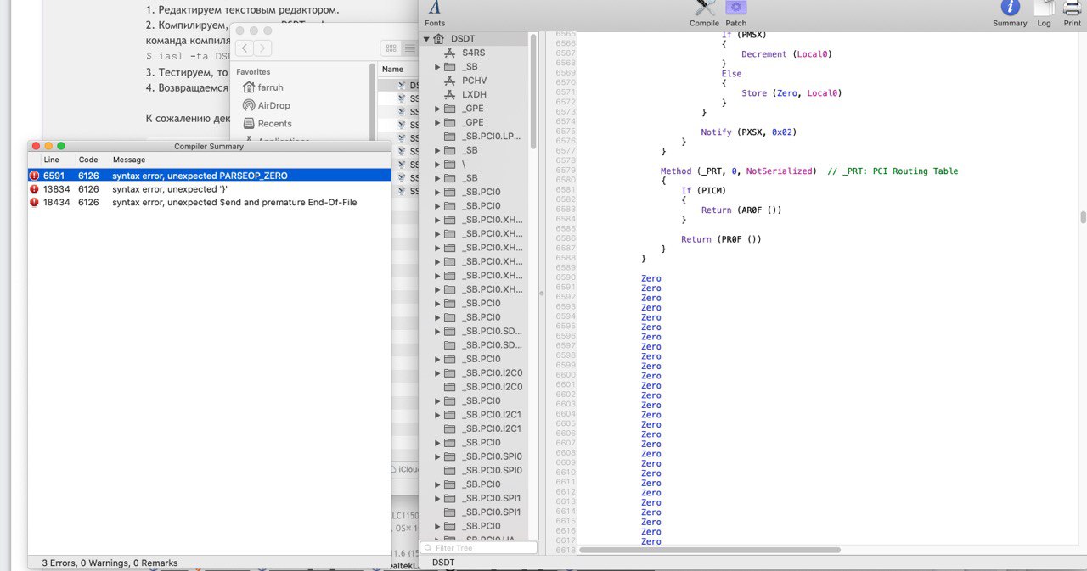Viewport: 1087px width, 571px height.
Task: Click 'Notify (PXSX, 0x02)' code line
Action: pos(748,132)
